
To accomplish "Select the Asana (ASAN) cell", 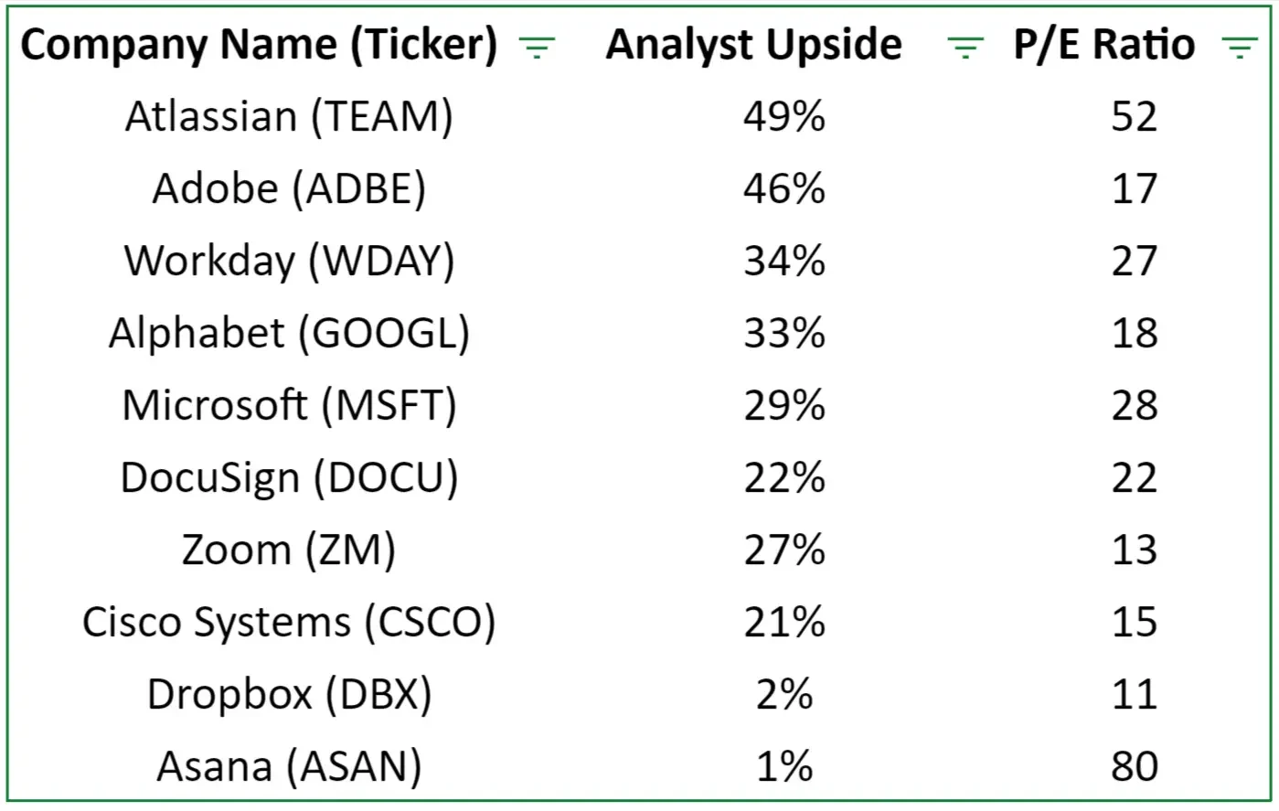I will (289, 767).
